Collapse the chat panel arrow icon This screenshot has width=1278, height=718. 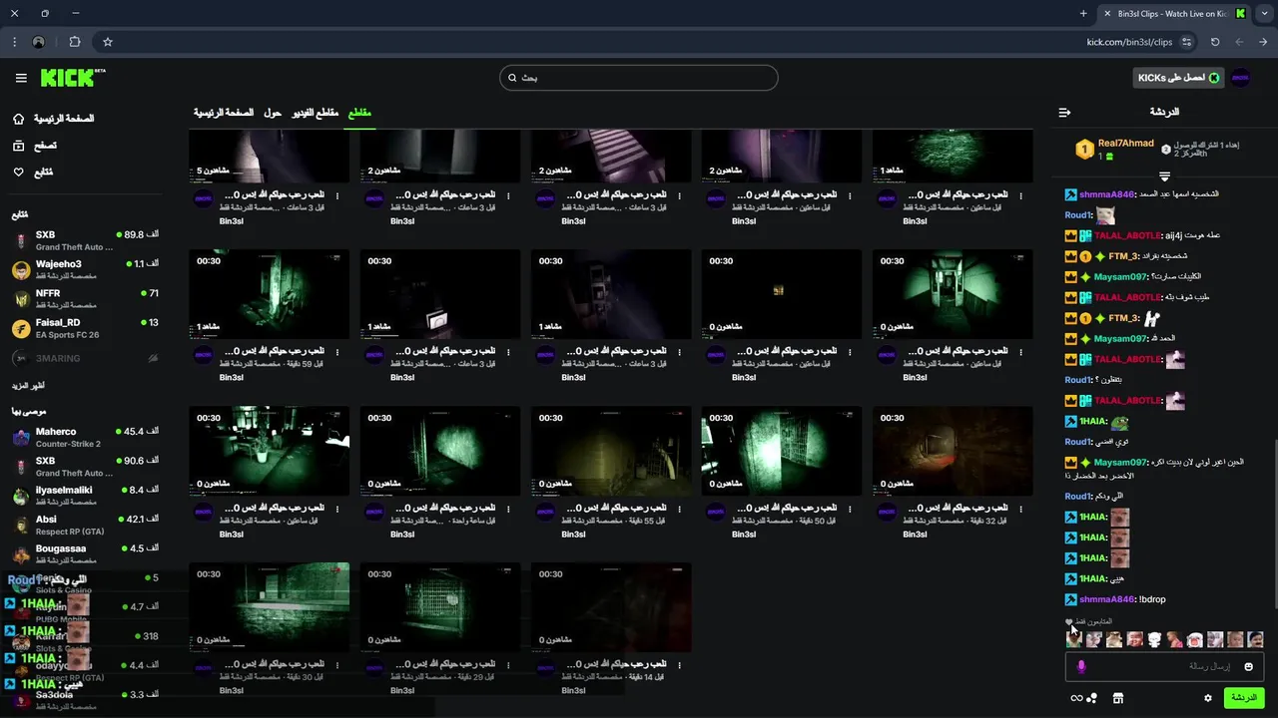(1064, 113)
